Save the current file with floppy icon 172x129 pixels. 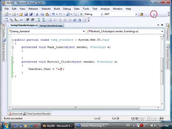[26, 14]
